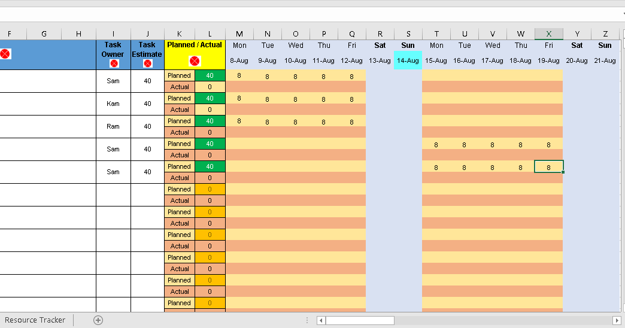Select Kam's Actual label cell

(x=180, y=110)
